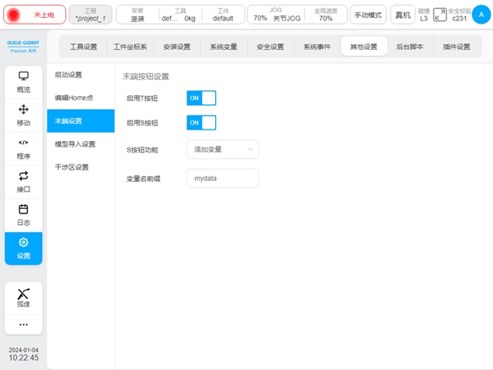Expand the S按钮功能 dropdown
Viewport: 493px width, 370px height.
222,149
